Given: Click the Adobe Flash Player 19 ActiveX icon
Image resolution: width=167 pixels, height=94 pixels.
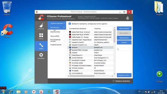Looking at the screenshot, I should [70, 32].
